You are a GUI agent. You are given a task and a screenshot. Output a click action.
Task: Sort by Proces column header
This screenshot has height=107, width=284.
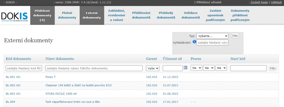196,59
